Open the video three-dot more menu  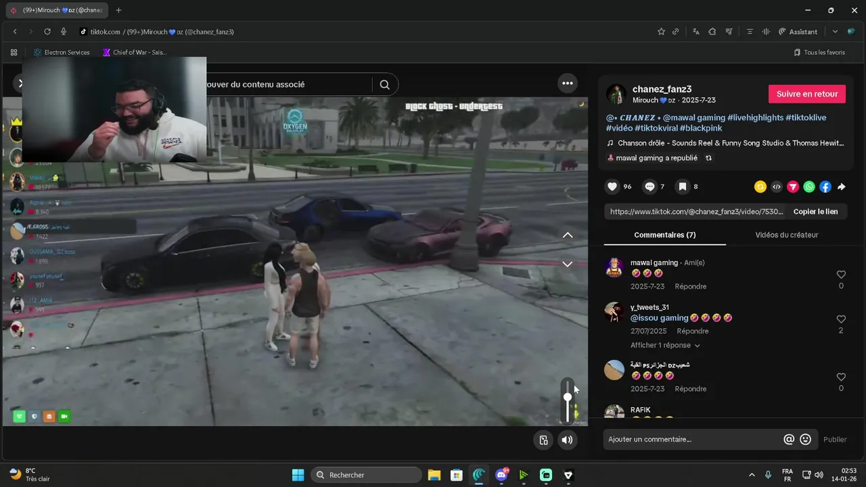[568, 83]
